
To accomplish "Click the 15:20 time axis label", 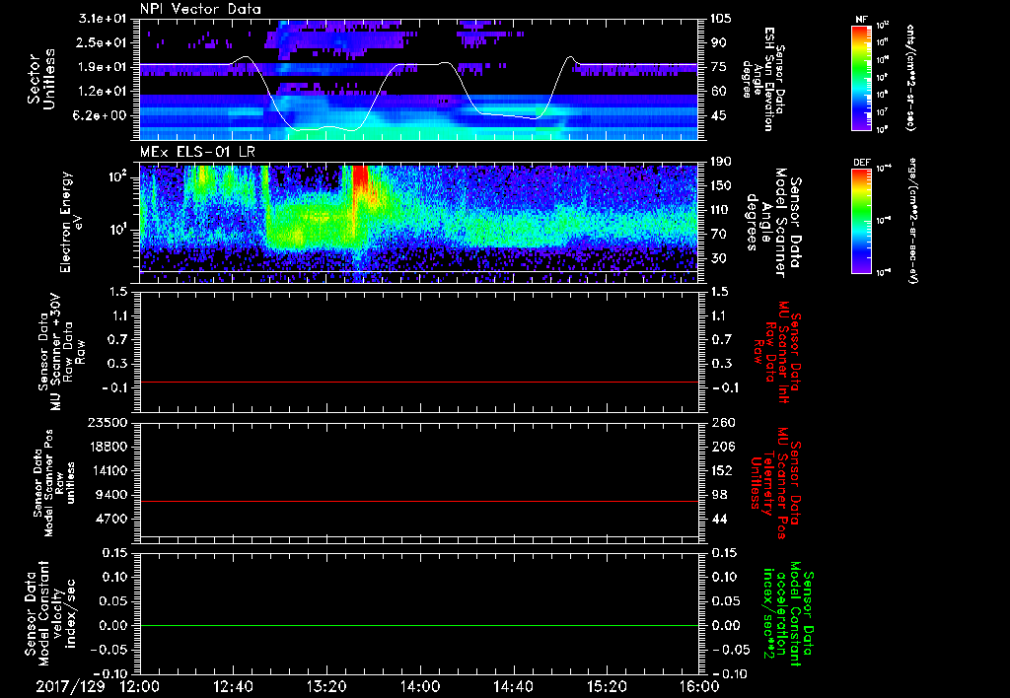I will click(607, 686).
